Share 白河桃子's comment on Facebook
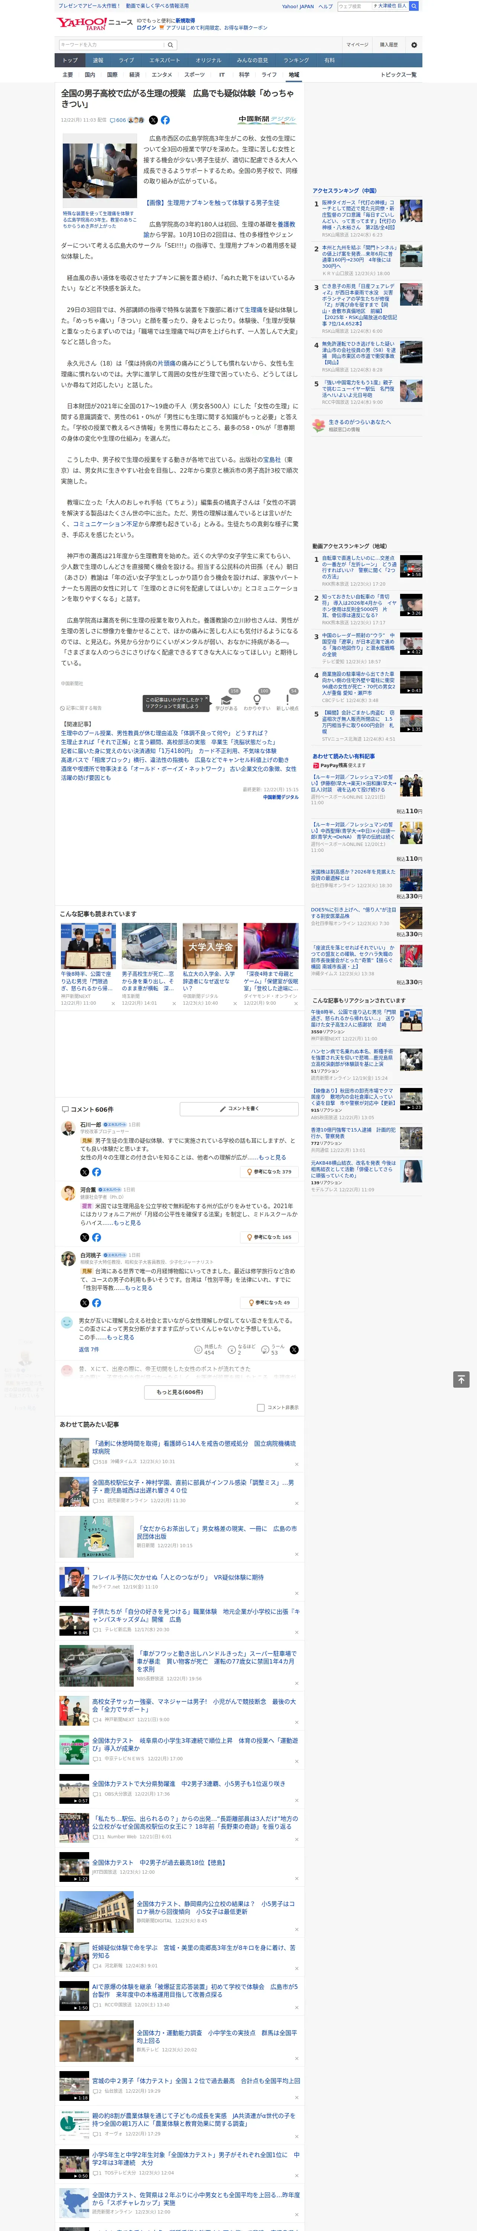The image size is (477, 2231). click(96, 1303)
